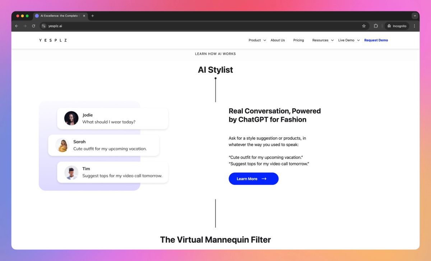
Task: Open the Product menu
Action: [x=255, y=40]
